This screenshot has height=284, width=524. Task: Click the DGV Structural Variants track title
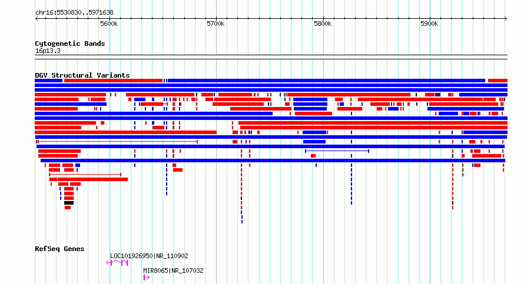click(x=82, y=75)
